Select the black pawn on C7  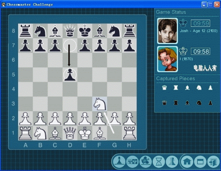(x=55, y=45)
